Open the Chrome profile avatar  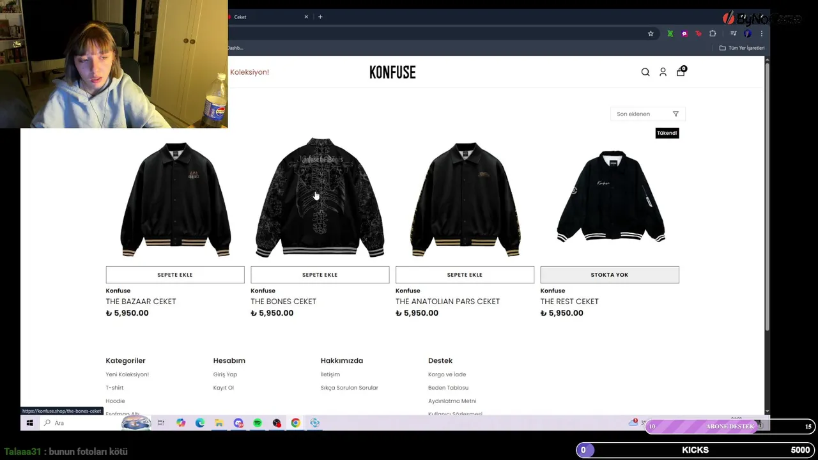(x=748, y=34)
